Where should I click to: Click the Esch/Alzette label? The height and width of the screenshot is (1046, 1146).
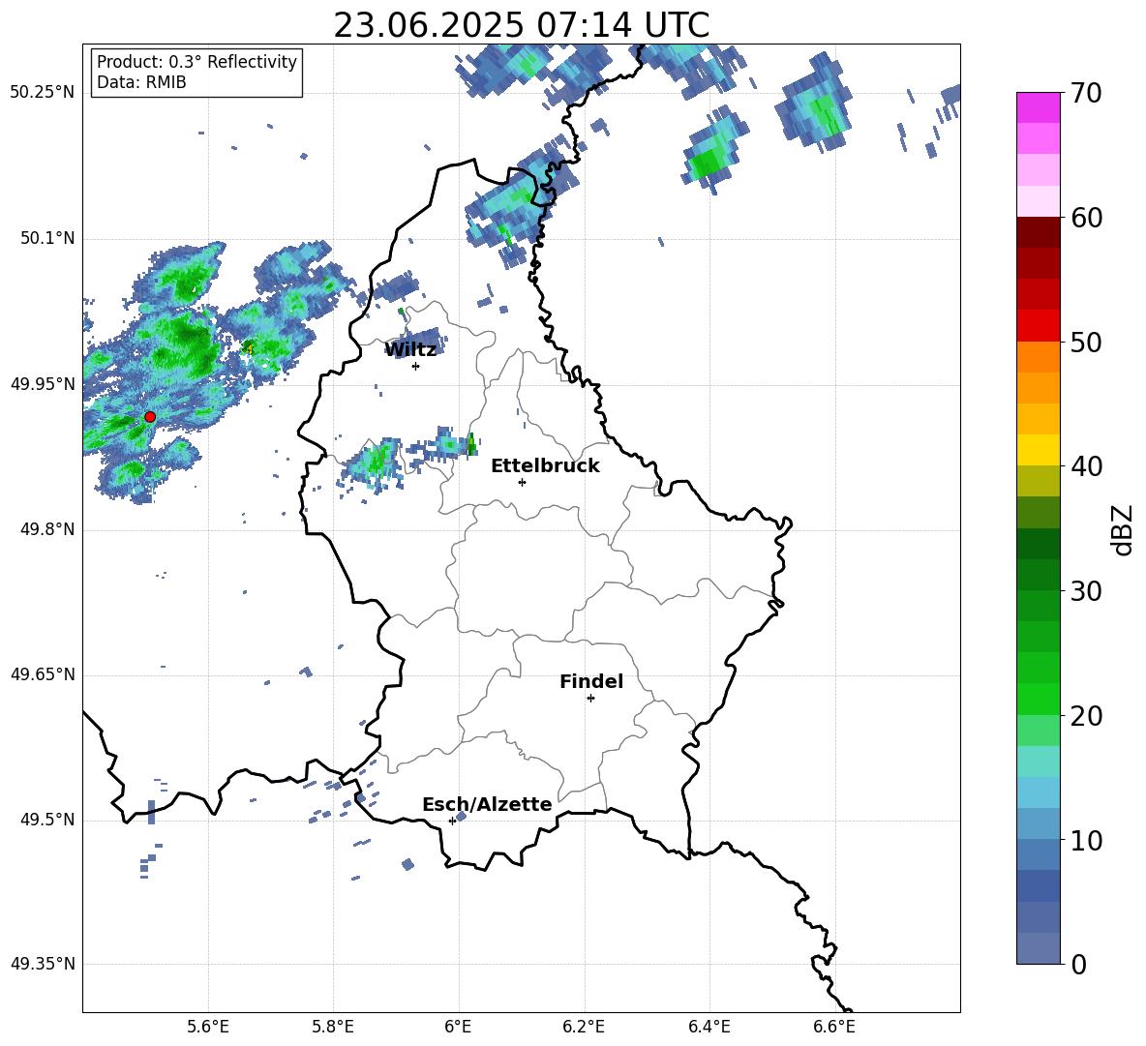point(487,804)
